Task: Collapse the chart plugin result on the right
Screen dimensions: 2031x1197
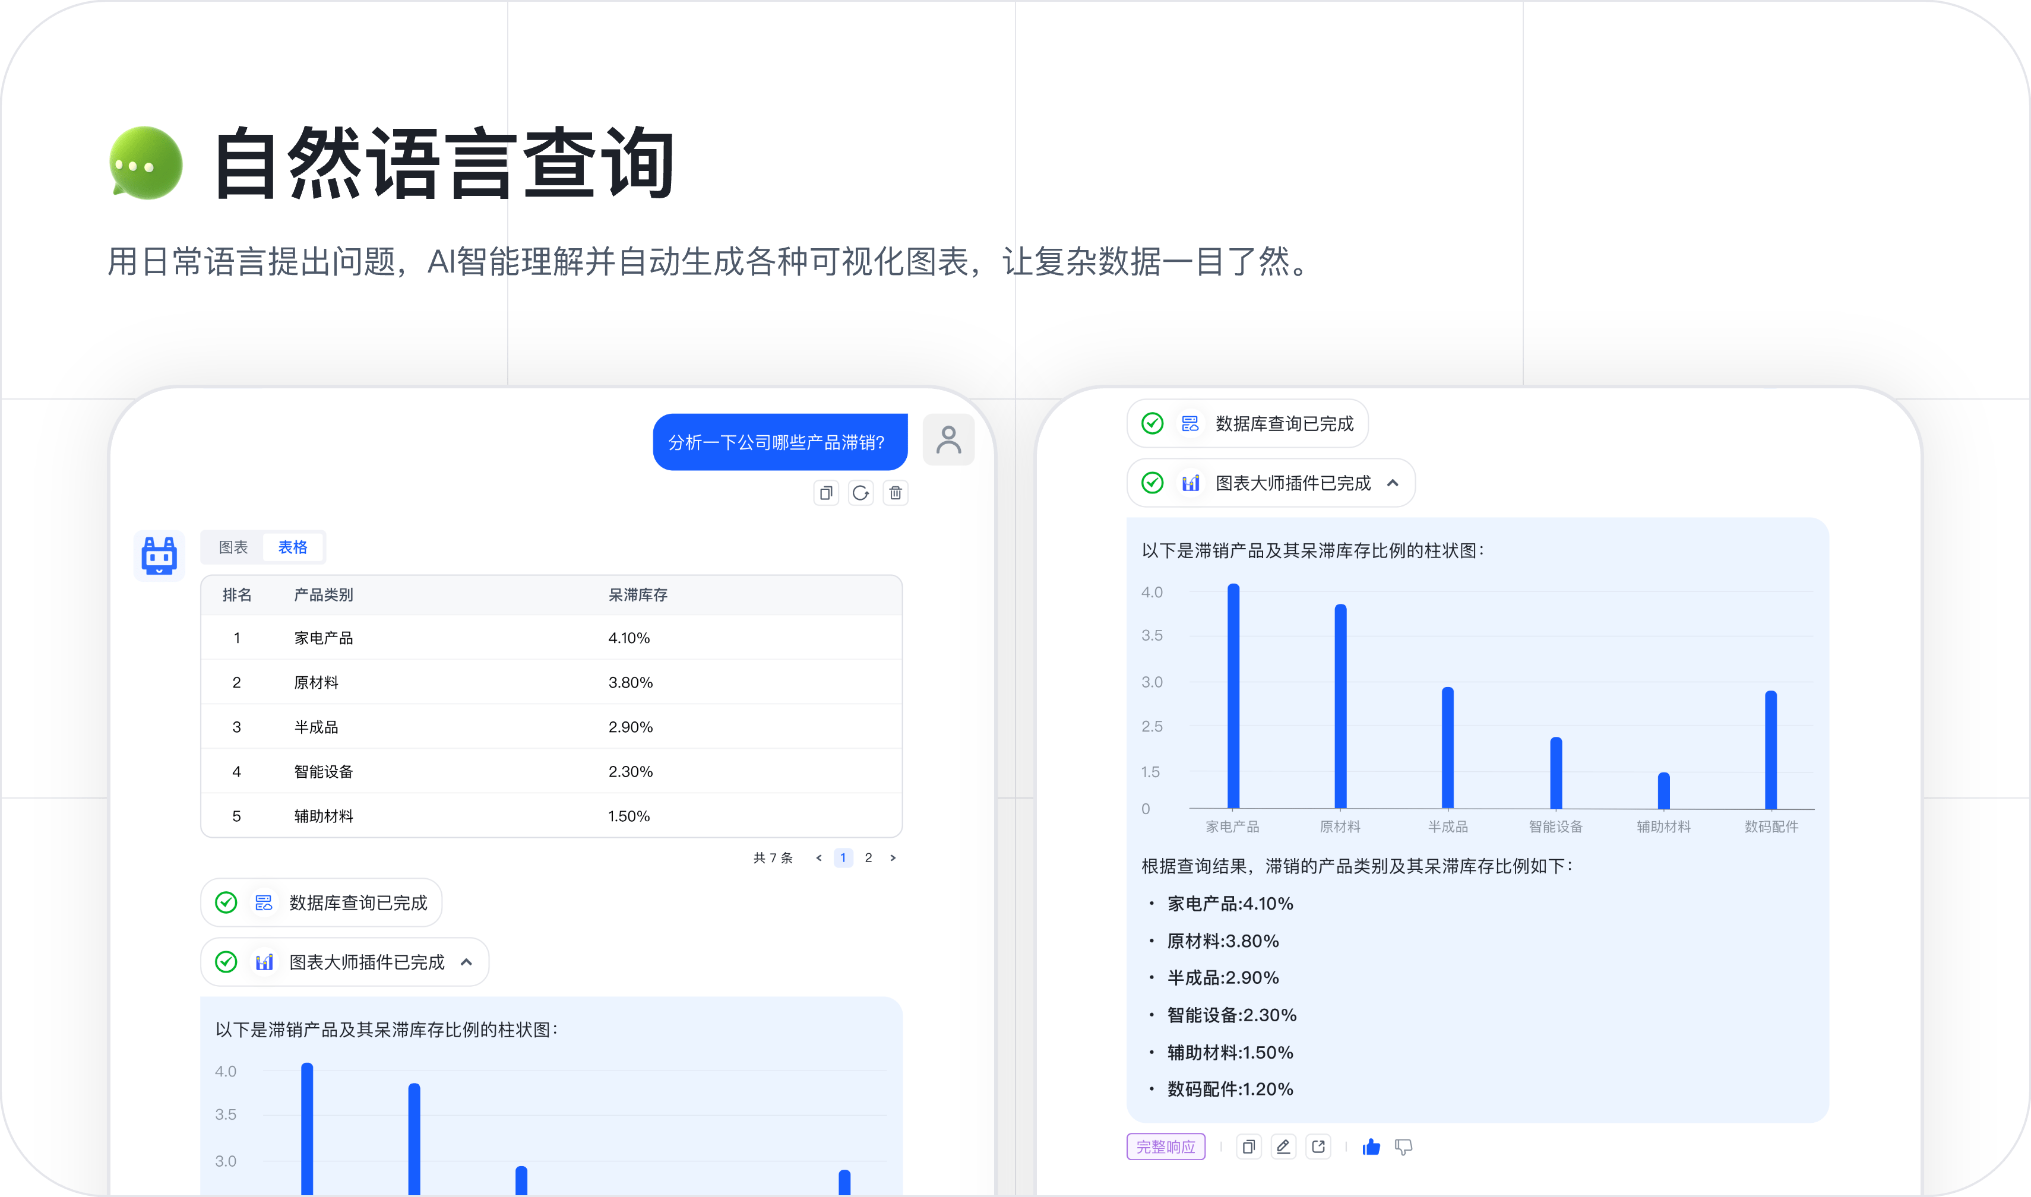Action: click(x=1393, y=482)
